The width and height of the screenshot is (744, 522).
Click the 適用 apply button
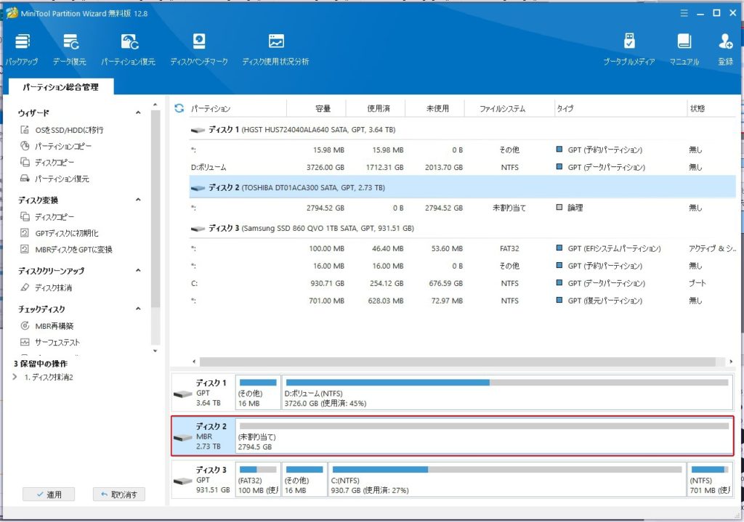pyautogui.click(x=48, y=494)
